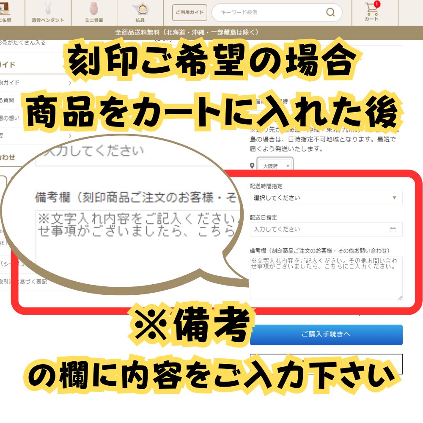Change prefecture via the 大阪府 dropdown
The width and height of the screenshot is (423, 423).
(x=275, y=165)
